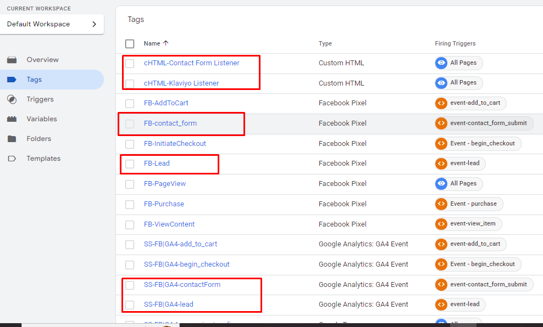Viewport: 543px width, 327px height.
Task: Click the eye icon on the FB-PageView trigger
Action: [x=441, y=184]
